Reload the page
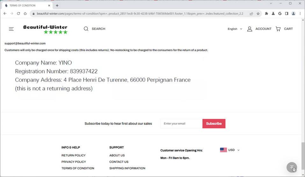 coord(18,14)
